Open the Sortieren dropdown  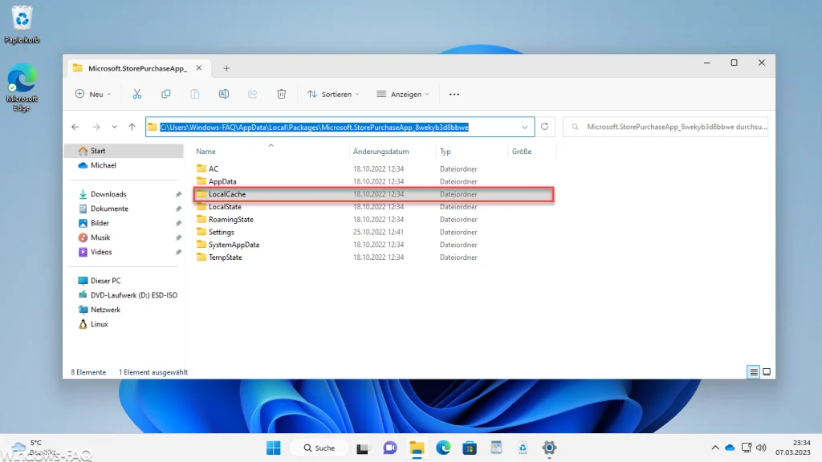[x=333, y=95]
